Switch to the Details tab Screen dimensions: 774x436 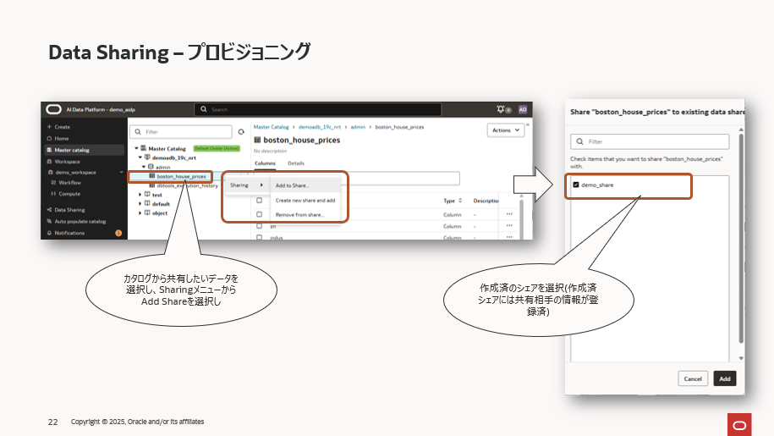pyautogui.click(x=296, y=163)
